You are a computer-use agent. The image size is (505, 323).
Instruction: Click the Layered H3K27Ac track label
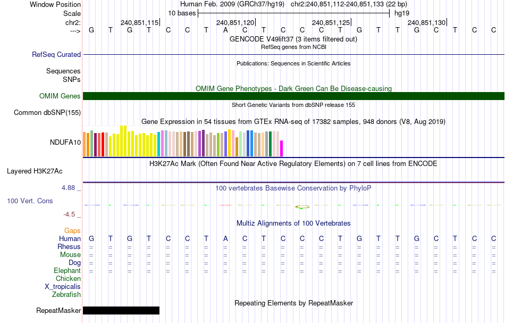(35, 171)
